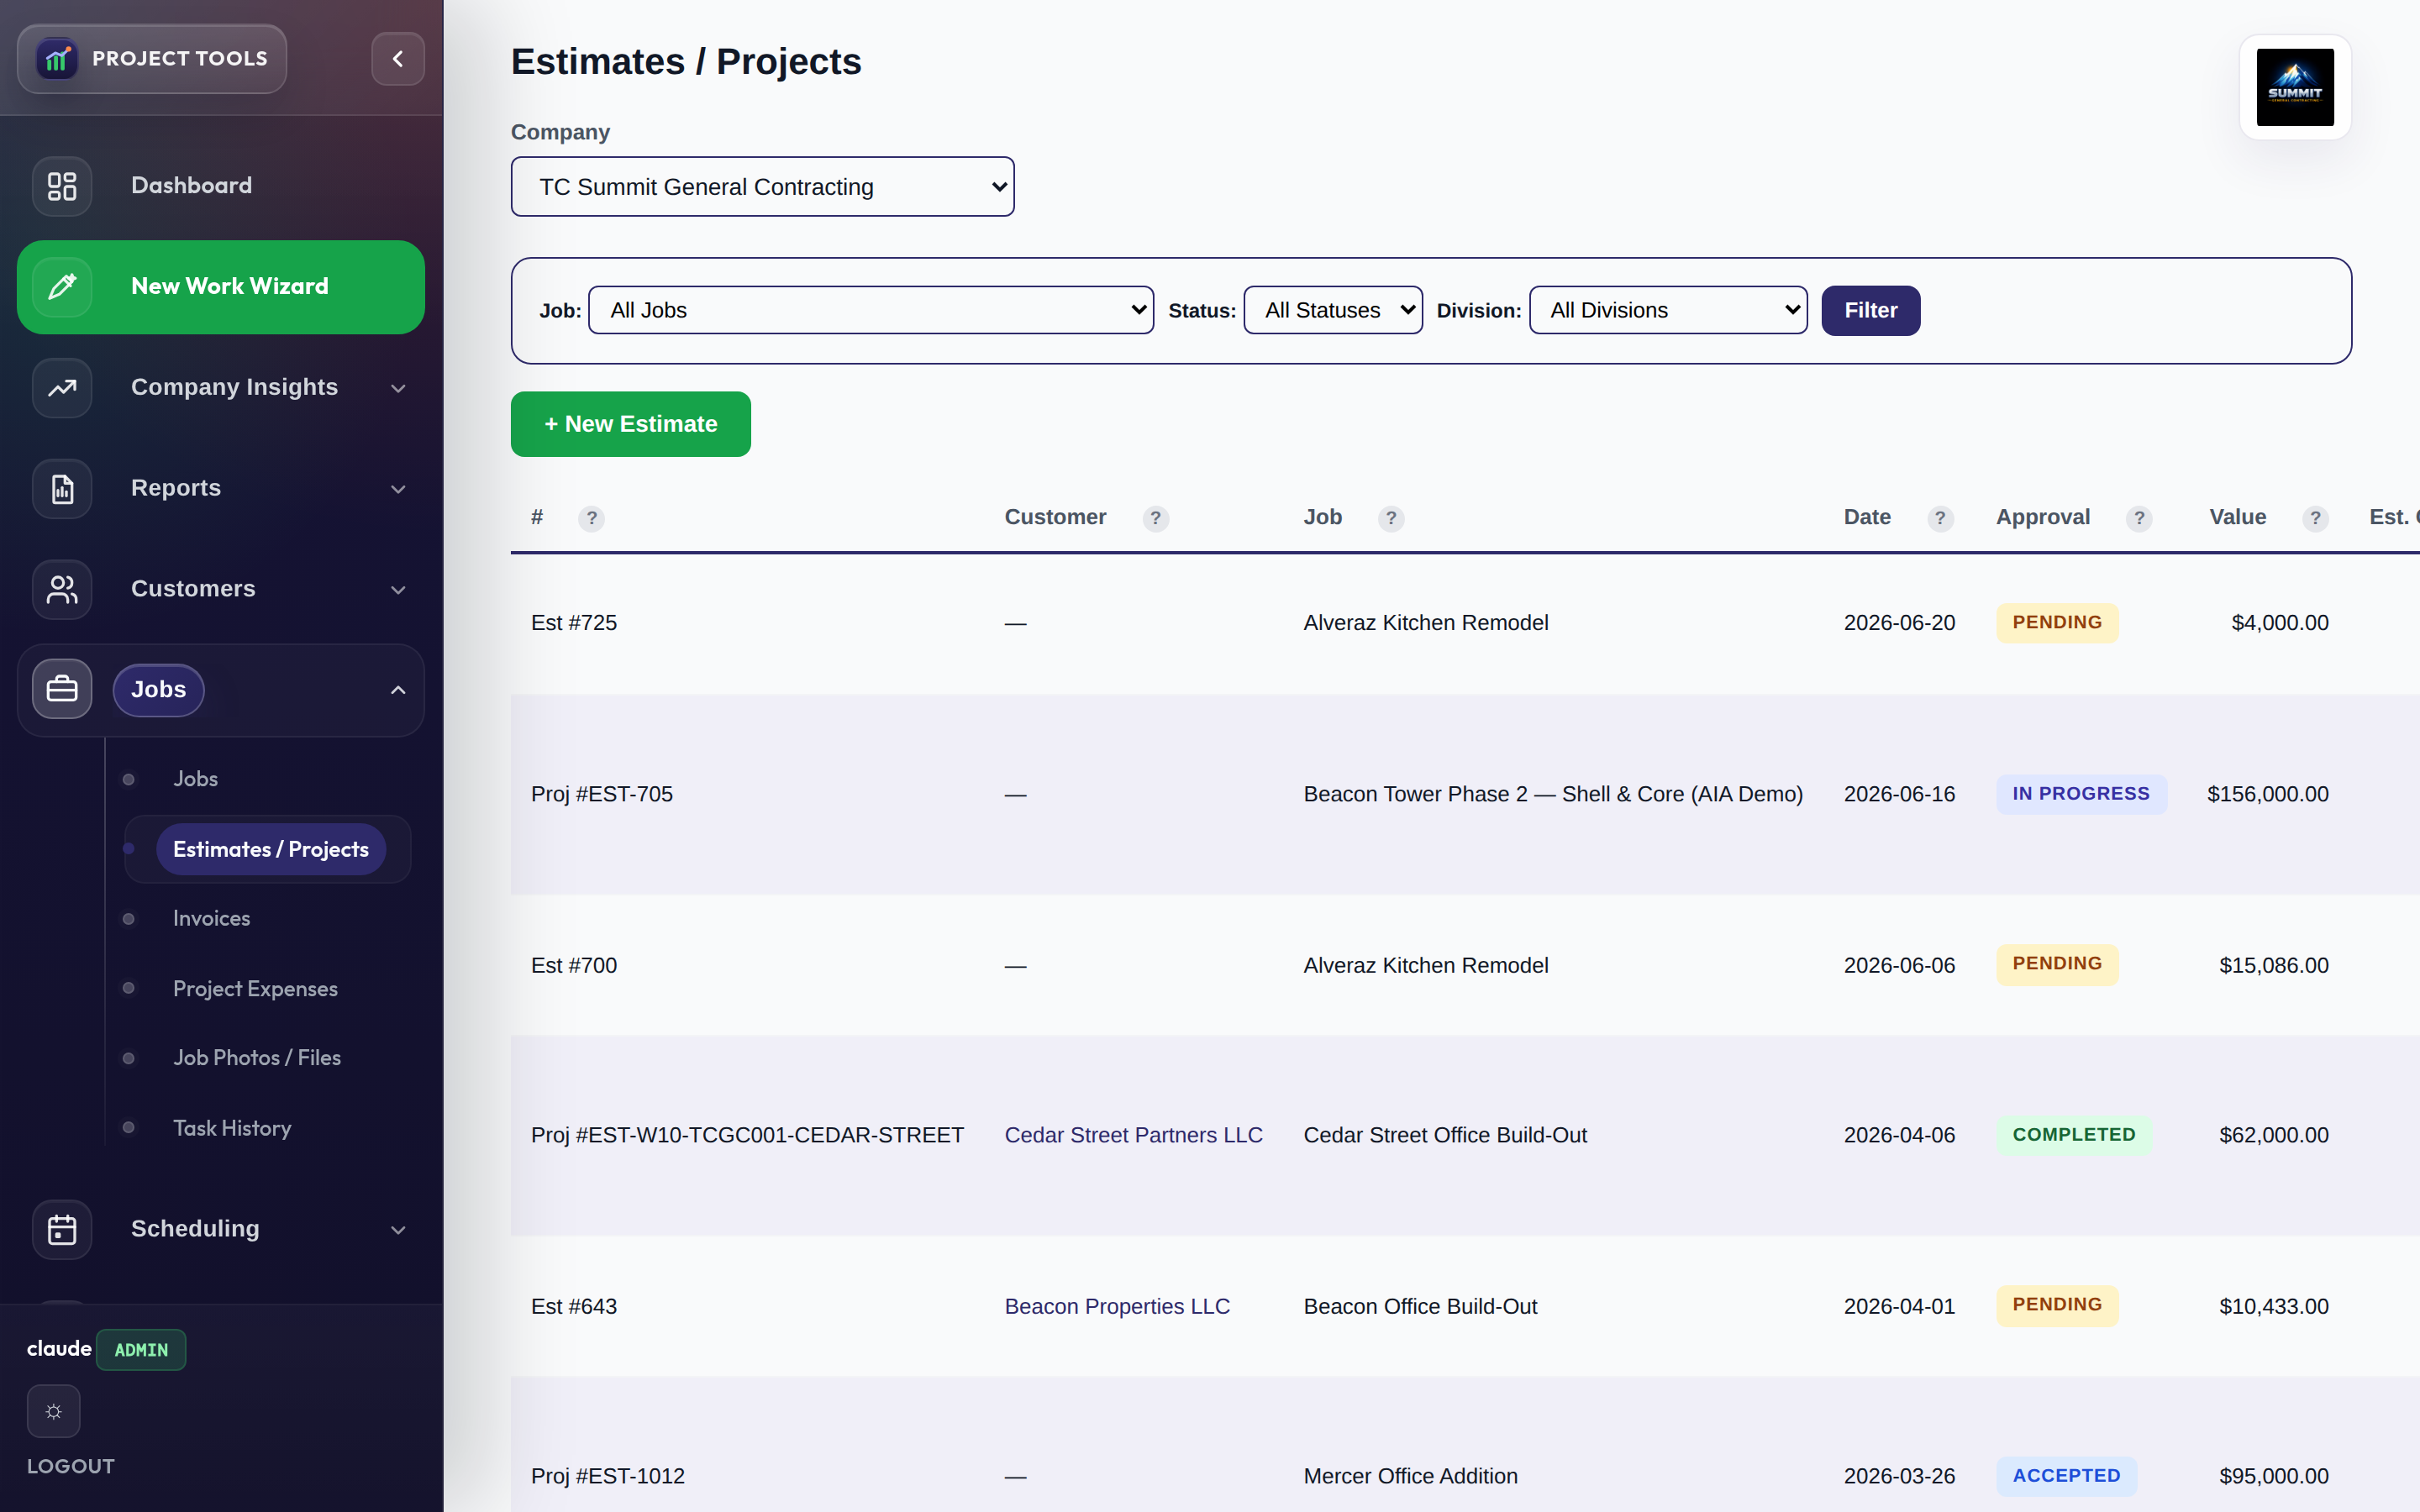Click the Cedar Street Office Build-Out job

1445,1135
